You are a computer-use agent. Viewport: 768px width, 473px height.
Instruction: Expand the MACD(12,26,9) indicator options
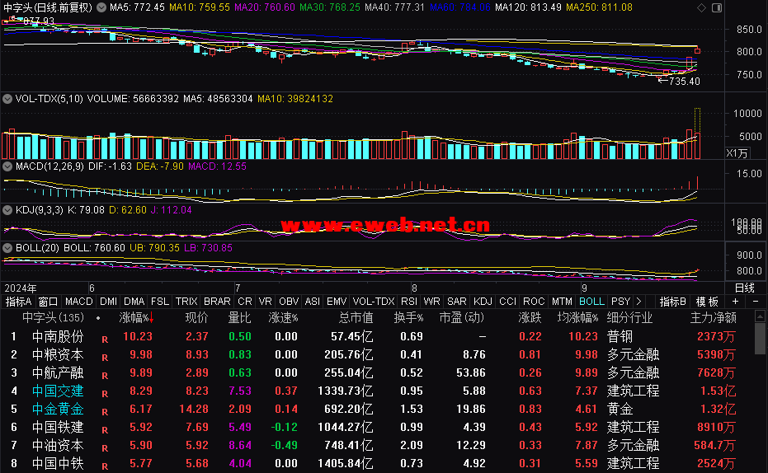7,166
